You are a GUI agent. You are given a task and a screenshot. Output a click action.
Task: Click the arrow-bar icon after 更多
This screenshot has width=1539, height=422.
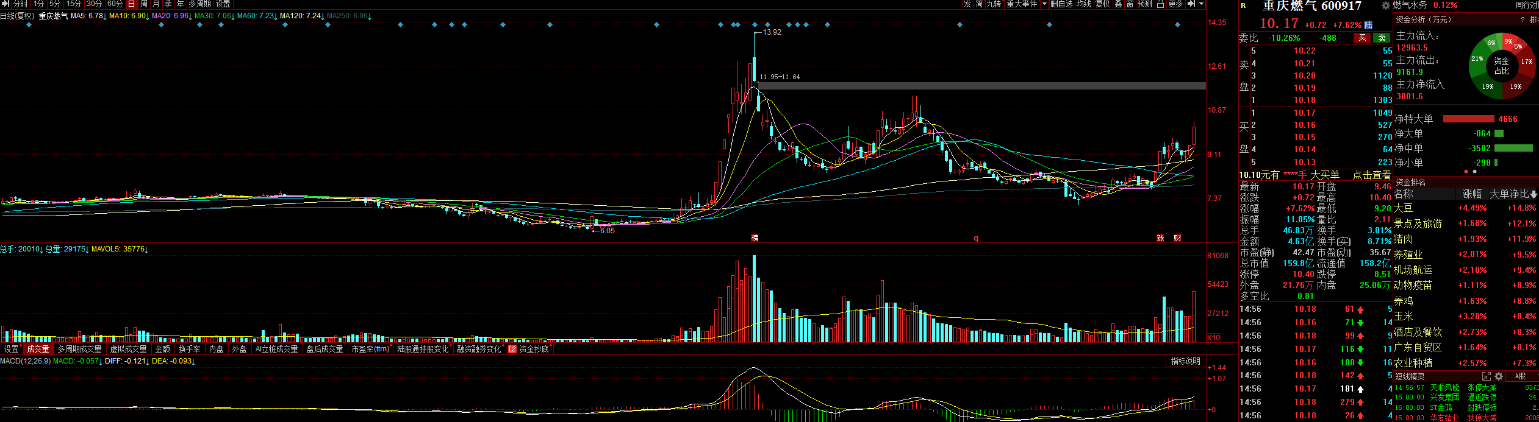click(1191, 4)
